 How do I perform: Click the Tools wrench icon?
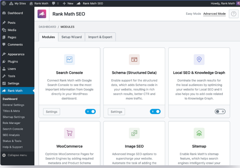tap(4, 76)
